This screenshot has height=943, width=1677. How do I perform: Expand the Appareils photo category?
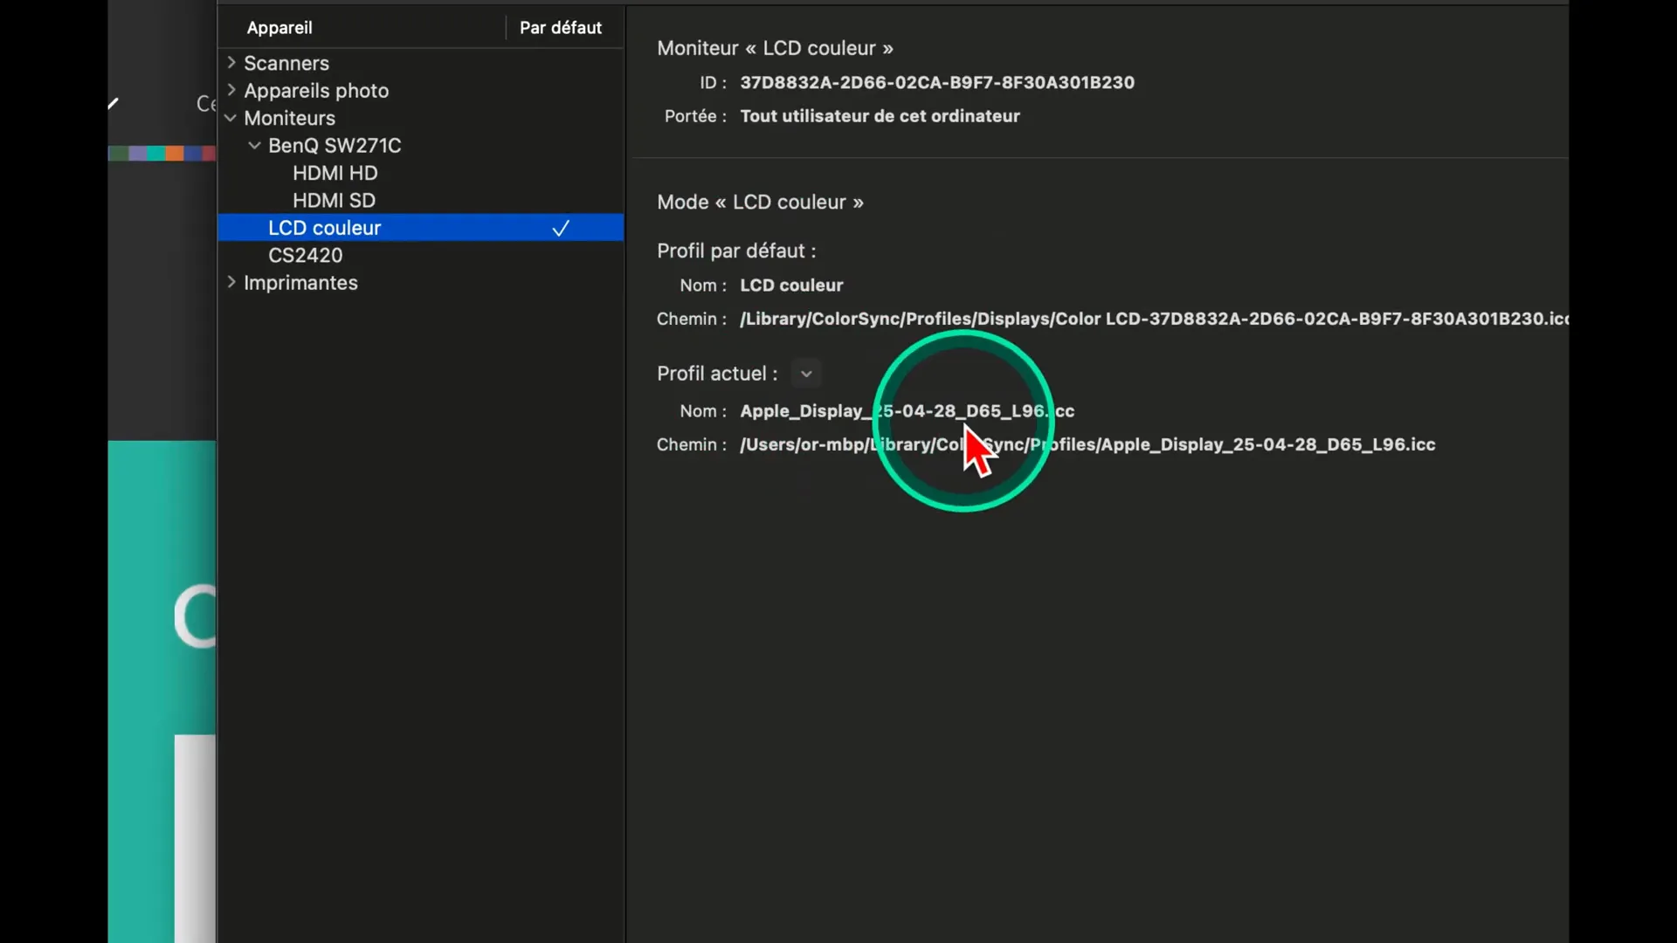point(231,90)
